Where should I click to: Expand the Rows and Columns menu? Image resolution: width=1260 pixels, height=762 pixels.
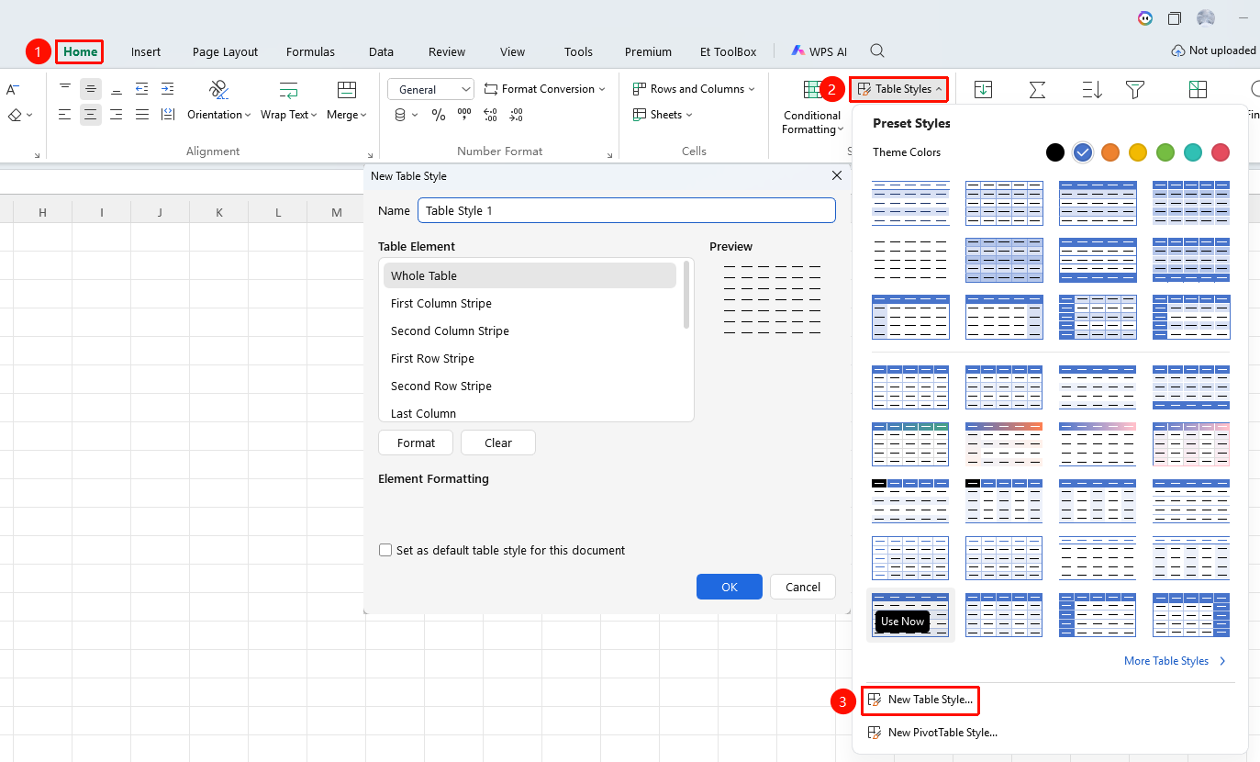(694, 89)
